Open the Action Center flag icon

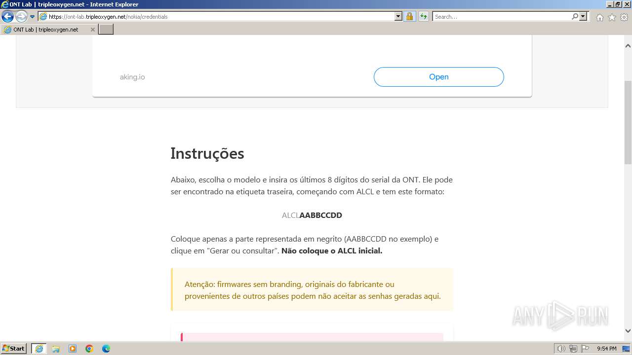pyautogui.click(x=585, y=349)
